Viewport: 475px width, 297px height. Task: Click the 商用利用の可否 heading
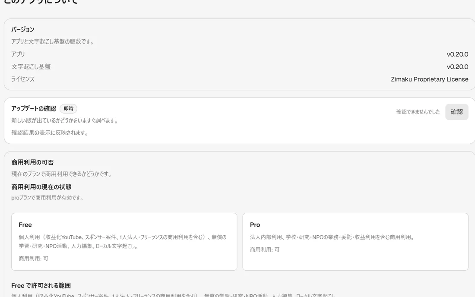(x=32, y=163)
